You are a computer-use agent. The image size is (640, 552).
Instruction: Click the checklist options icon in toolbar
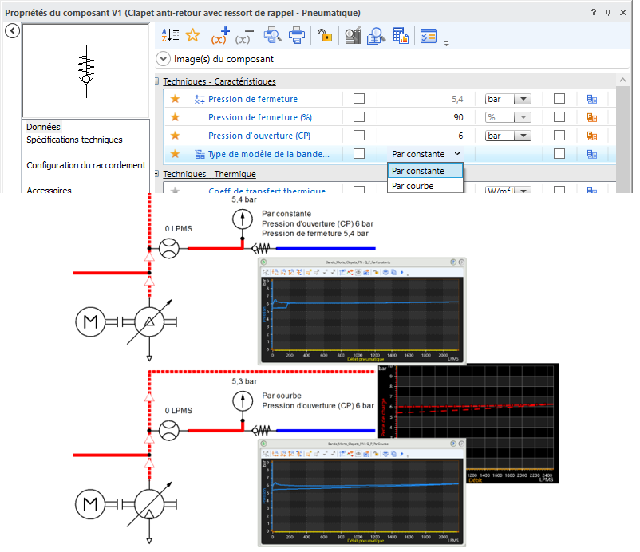click(x=429, y=36)
